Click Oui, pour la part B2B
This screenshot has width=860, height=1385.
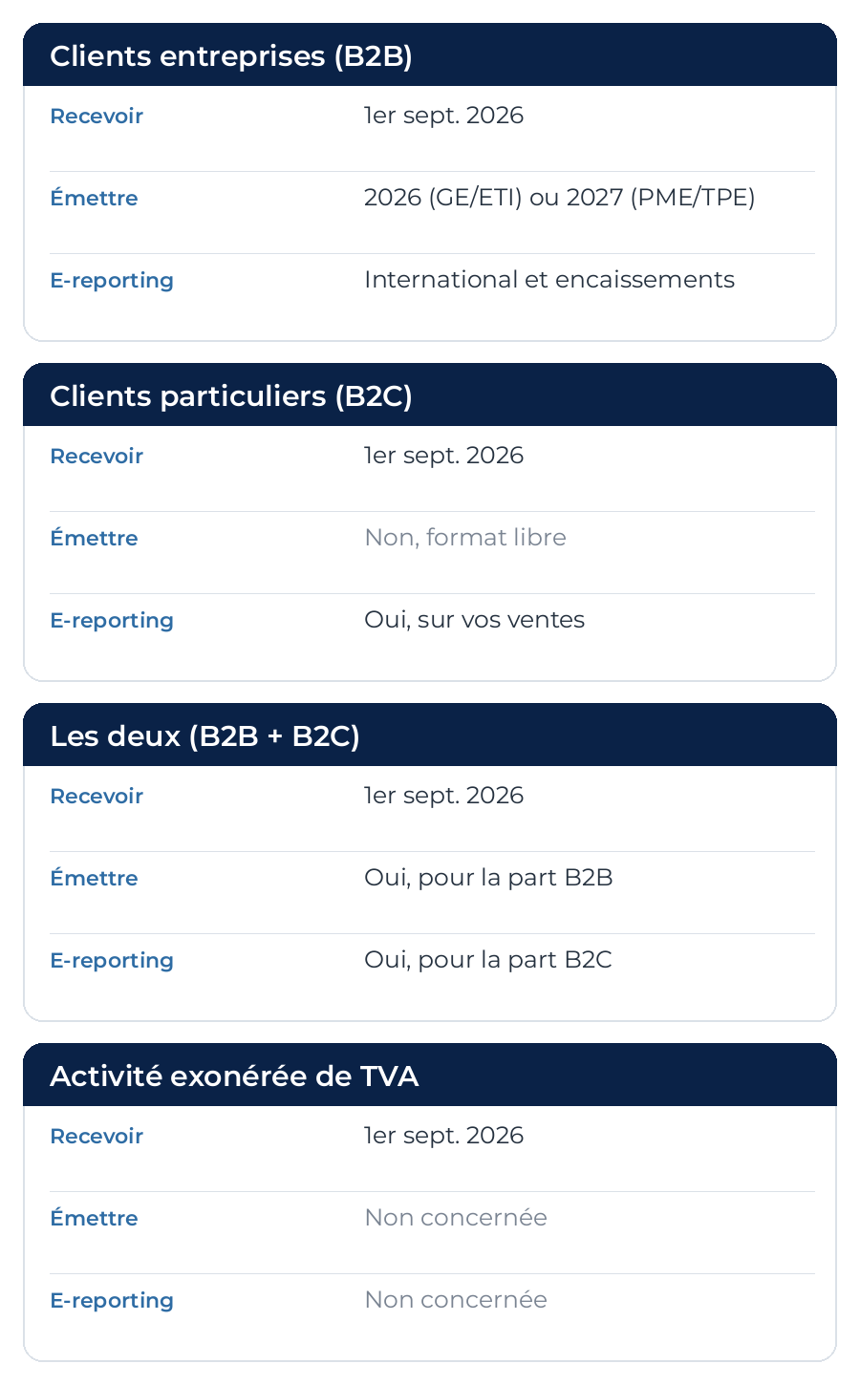point(488,878)
